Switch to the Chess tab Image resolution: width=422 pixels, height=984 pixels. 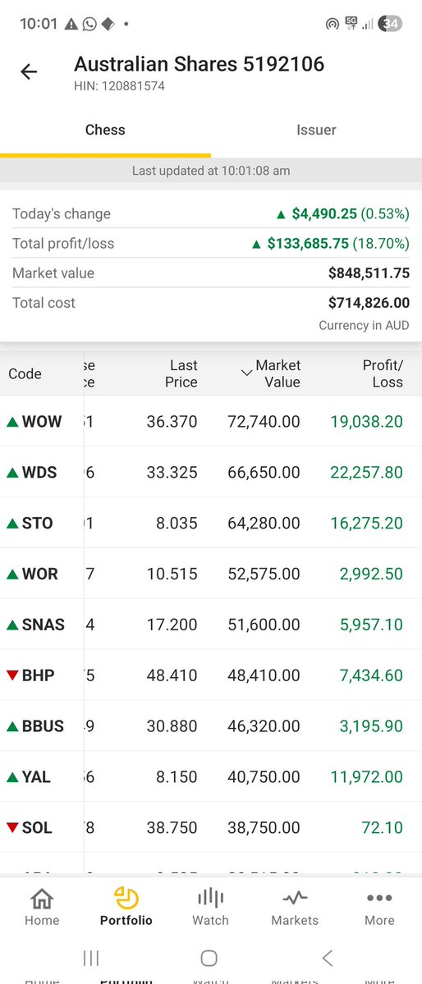[x=105, y=130]
